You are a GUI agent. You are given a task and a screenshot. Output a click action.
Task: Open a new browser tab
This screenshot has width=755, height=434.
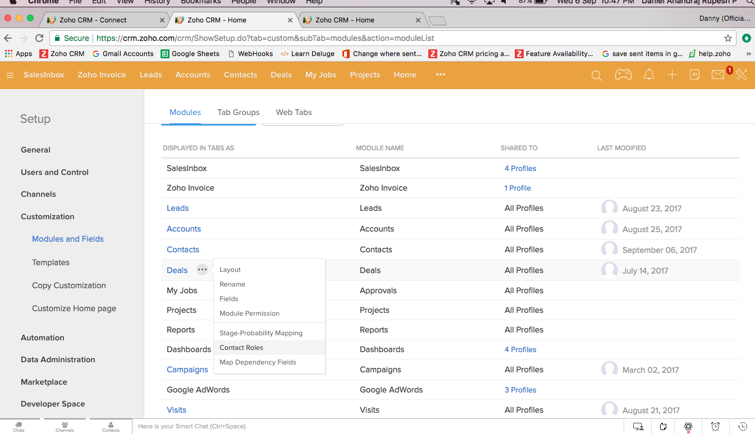(437, 21)
